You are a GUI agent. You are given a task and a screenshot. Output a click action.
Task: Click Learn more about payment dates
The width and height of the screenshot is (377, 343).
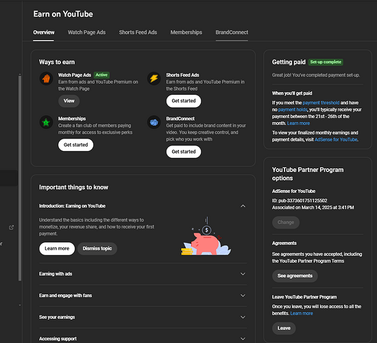tap(298, 123)
